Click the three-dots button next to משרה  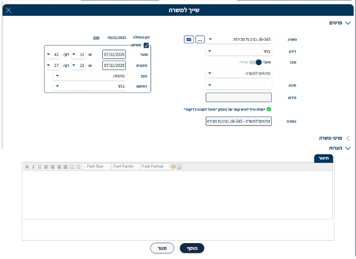pyautogui.click(x=200, y=39)
